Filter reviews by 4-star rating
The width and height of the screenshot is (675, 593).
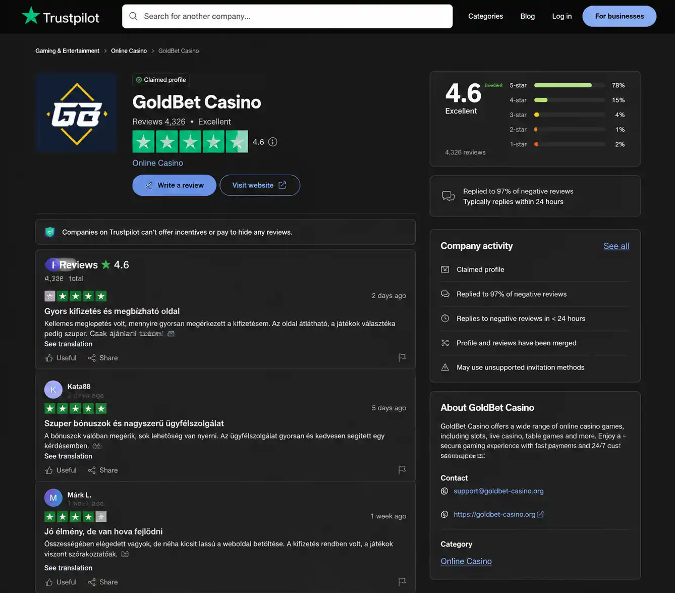(567, 100)
